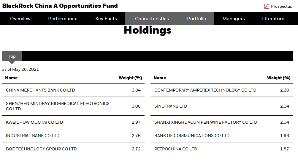Select the Kweichow Moutai Co Ltd holding
The width and height of the screenshot is (298, 162).
pyautogui.click(x=34, y=122)
